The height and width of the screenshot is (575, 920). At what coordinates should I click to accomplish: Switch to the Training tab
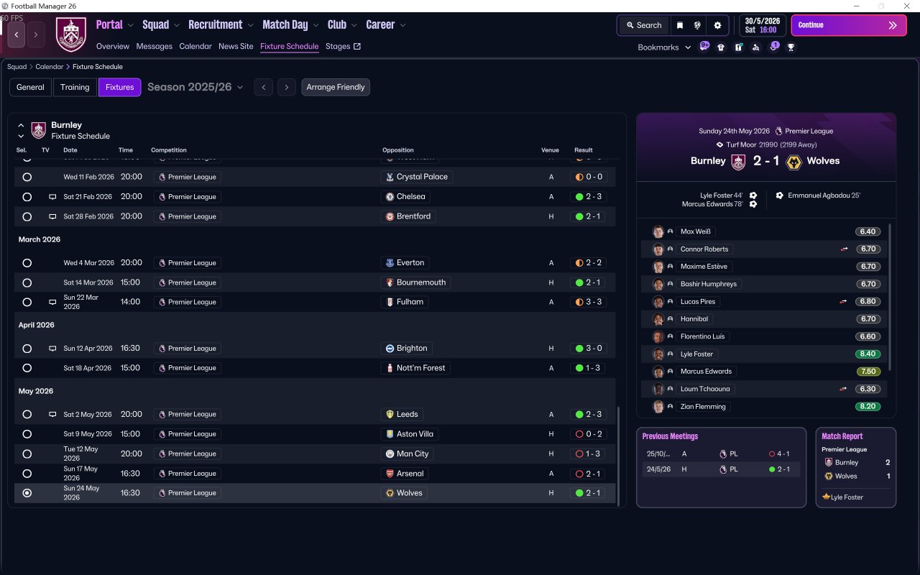75,87
